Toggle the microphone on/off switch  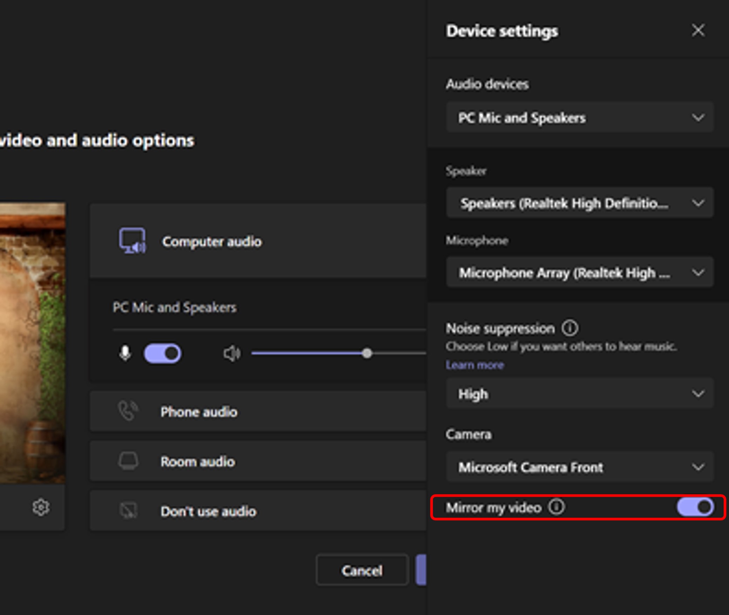tap(162, 352)
